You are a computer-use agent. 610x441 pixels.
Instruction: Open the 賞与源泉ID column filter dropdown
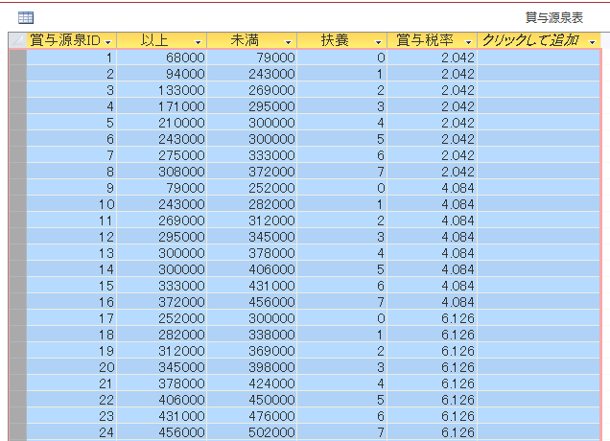coord(108,42)
